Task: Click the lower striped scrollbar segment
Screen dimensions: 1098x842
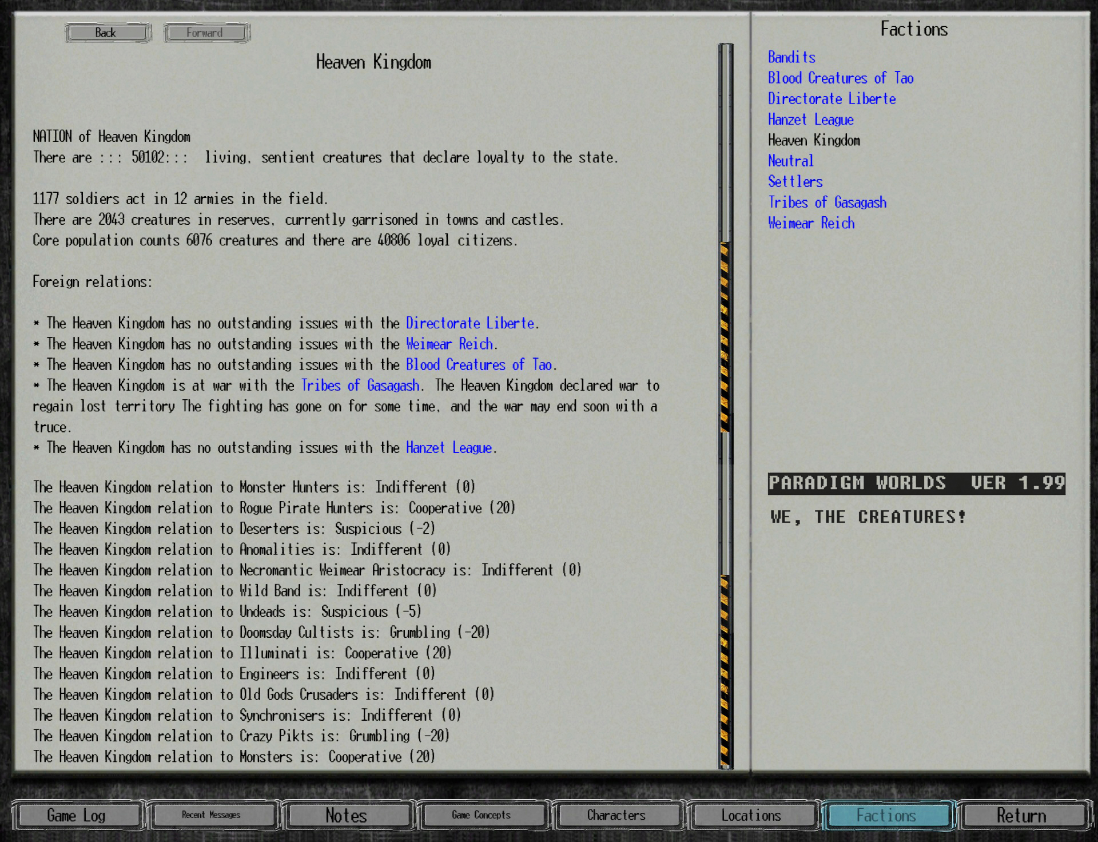Action: click(x=725, y=671)
